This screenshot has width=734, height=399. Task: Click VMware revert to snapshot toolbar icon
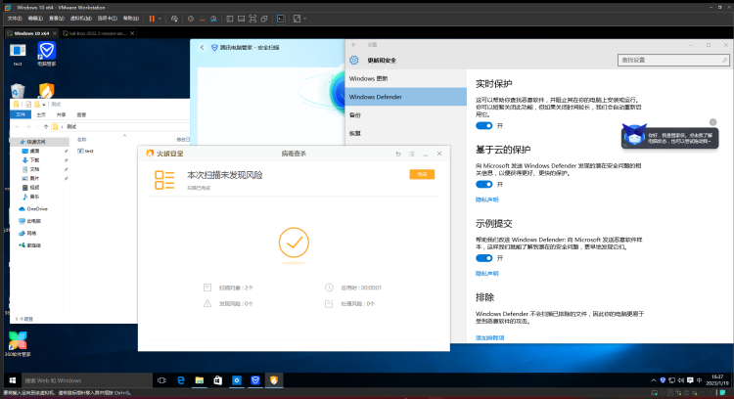point(203,19)
